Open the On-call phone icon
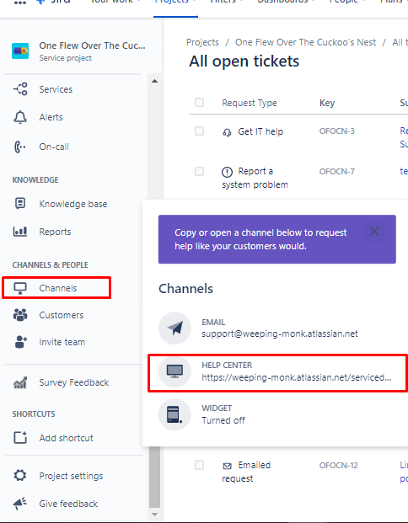The width and height of the screenshot is (408, 523). point(20,147)
